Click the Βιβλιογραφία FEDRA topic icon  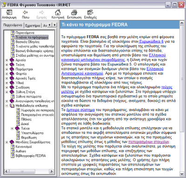point(13,156)
